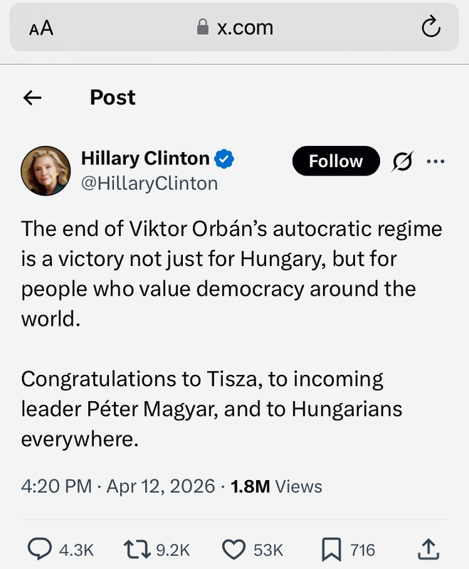
Task: Tap the 4:20 PM Apr 12 timestamp
Action: pyautogui.click(x=118, y=486)
